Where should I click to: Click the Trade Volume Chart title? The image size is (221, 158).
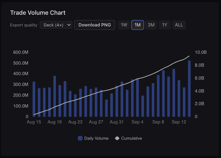[x=38, y=13]
